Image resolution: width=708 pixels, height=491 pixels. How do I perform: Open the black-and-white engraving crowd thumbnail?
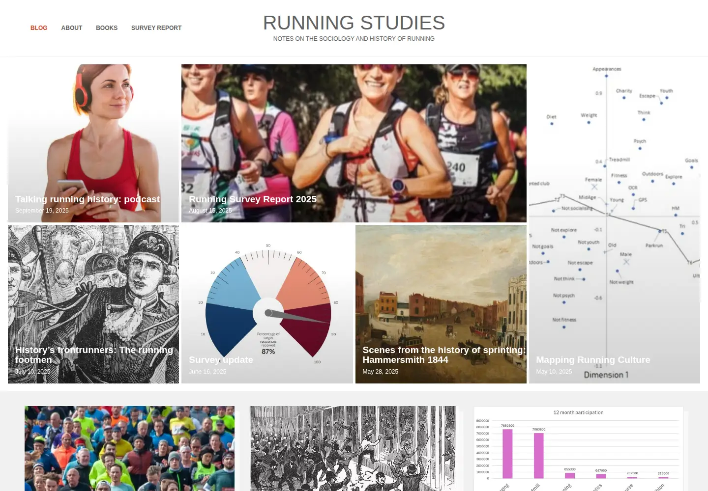click(x=353, y=448)
